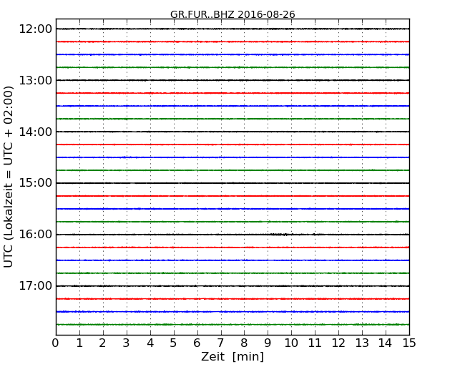Click the 16:00 time tick label

(x=35, y=235)
